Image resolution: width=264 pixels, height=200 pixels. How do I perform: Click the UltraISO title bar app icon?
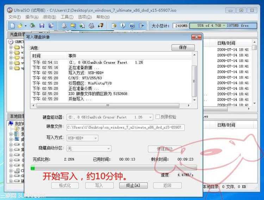coord(10,10)
